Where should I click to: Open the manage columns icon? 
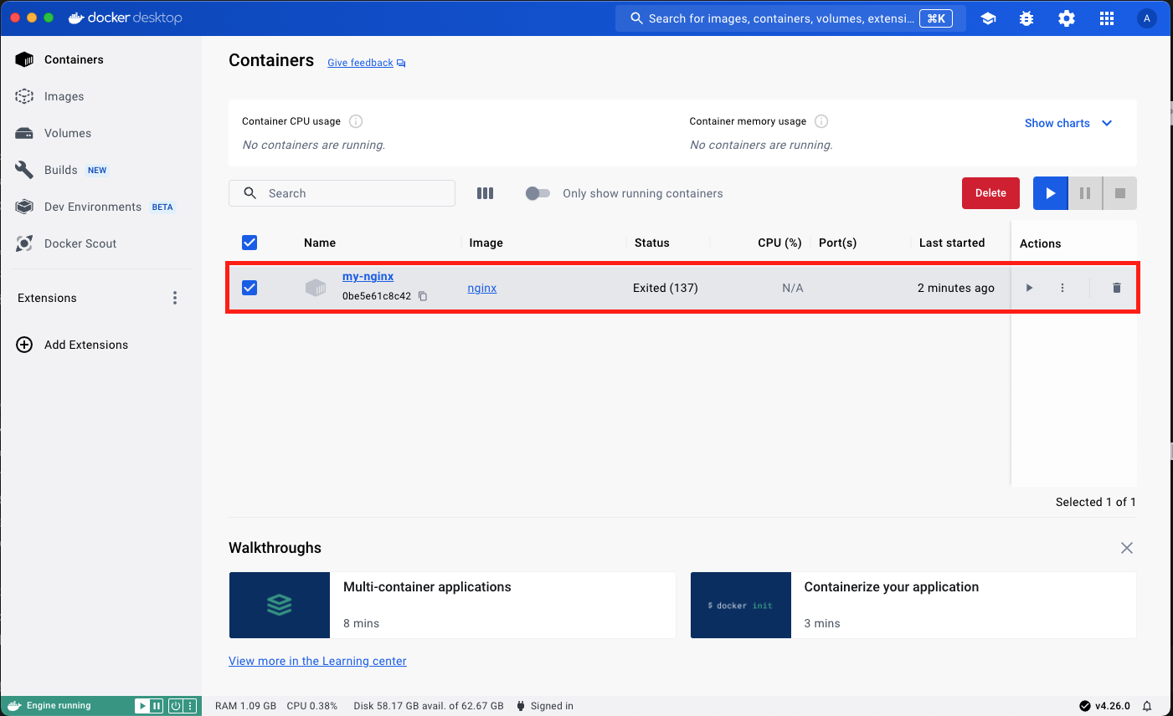coord(485,193)
